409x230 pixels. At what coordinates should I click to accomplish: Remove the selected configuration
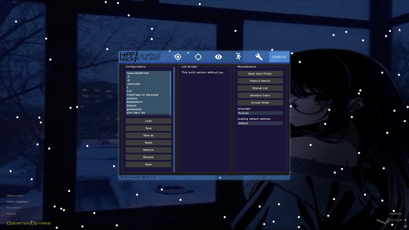click(x=148, y=150)
